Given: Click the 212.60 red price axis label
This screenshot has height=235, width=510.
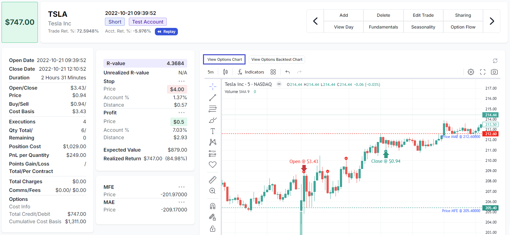Looking at the screenshot, I should [490, 134].
